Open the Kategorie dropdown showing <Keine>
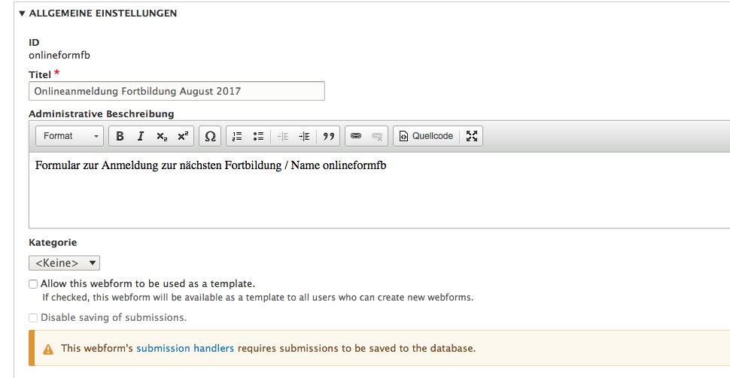Screen dimensions: 730x378 (x=64, y=263)
